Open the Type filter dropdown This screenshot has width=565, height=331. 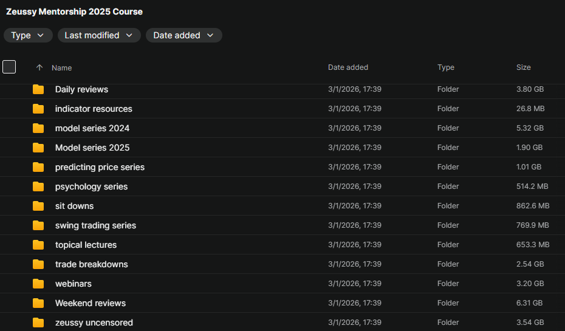(28, 35)
